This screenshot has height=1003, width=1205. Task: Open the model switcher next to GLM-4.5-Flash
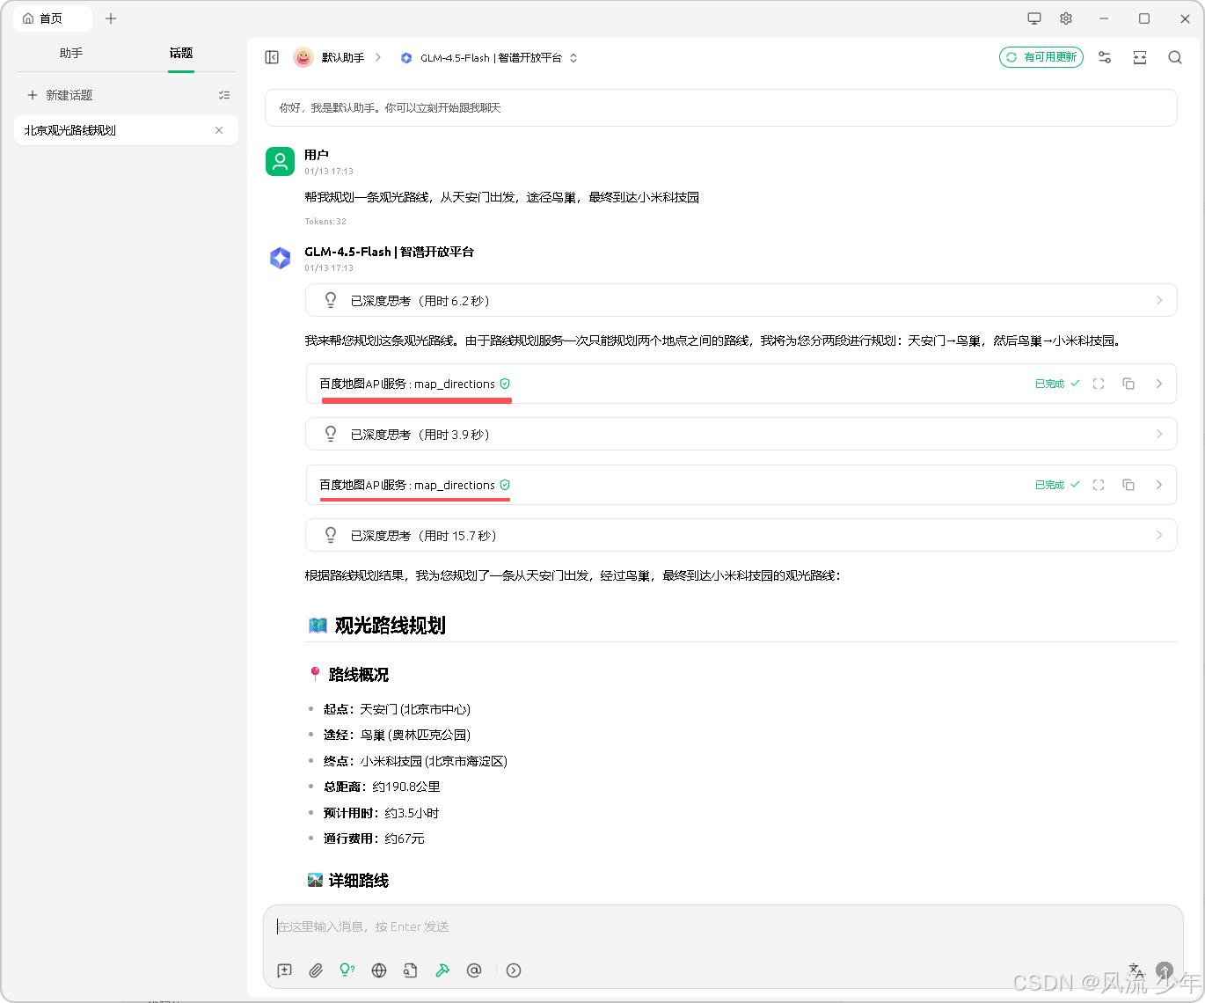click(573, 57)
